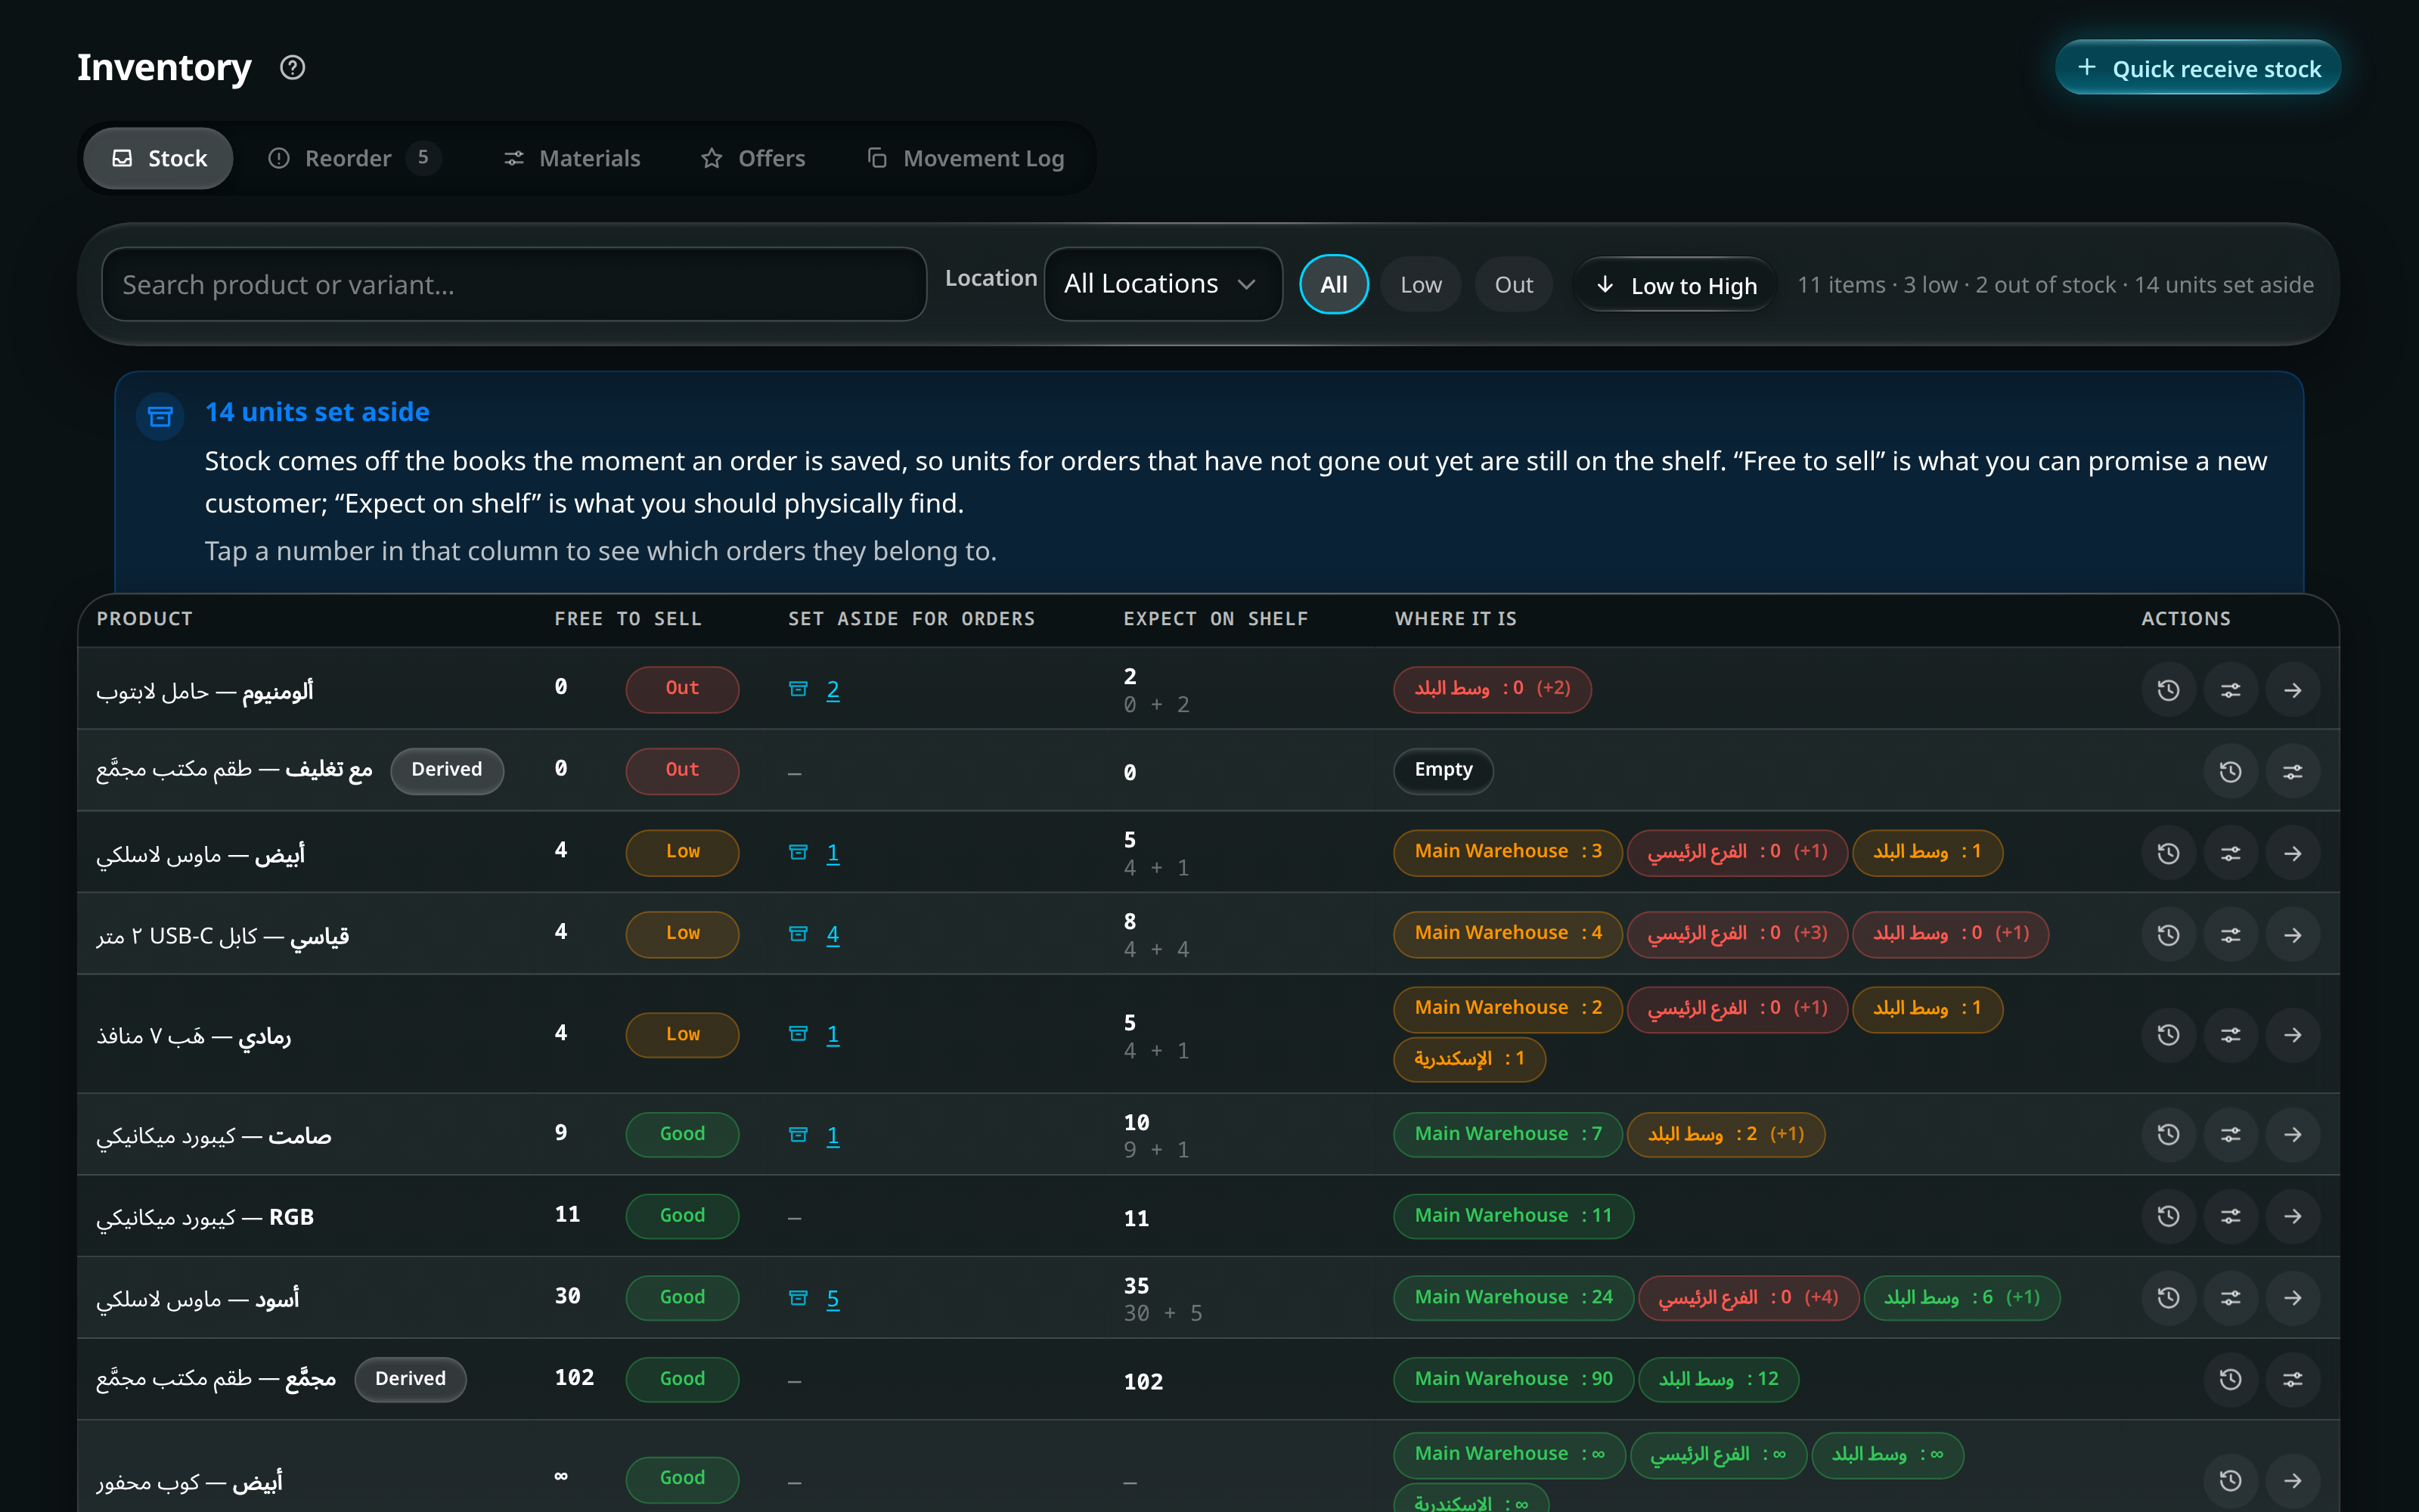Toggle the Low to High sort order
Viewport: 2419px width, 1512px height.
click(1674, 285)
